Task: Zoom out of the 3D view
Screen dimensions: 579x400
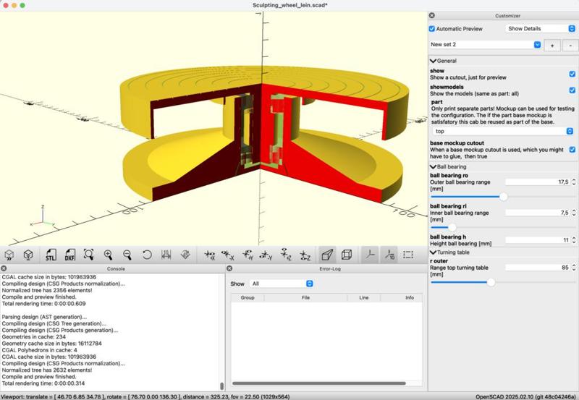Action: coord(127,255)
